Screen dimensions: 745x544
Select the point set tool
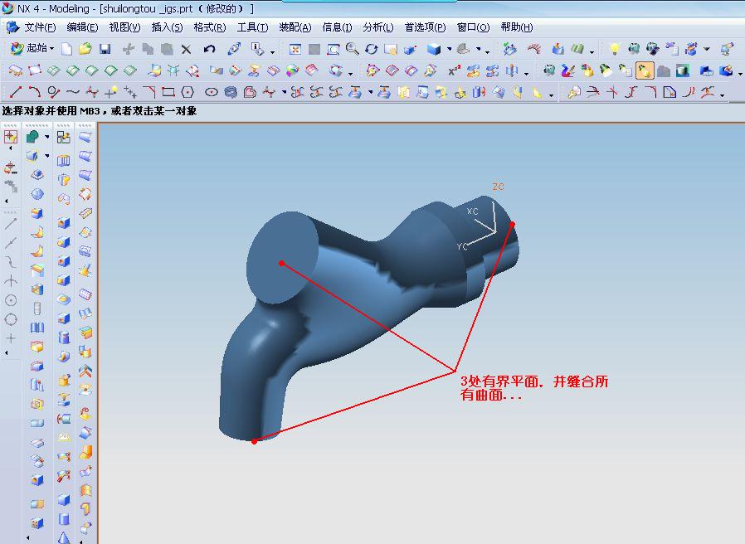[x=129, y=92]
